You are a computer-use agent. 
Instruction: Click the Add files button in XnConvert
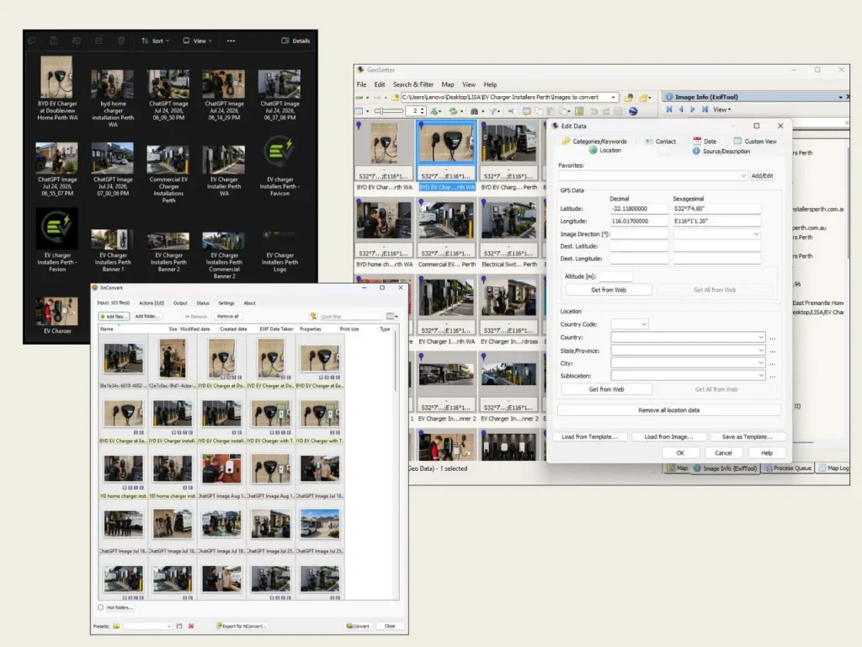point(114,317)
